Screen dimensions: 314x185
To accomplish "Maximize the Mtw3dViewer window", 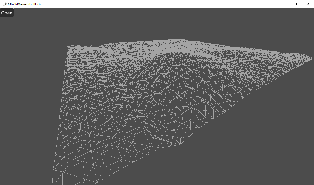I will coord(295,4).
